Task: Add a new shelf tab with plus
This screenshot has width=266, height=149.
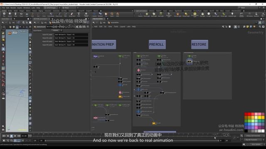Action: click(101, 11)
